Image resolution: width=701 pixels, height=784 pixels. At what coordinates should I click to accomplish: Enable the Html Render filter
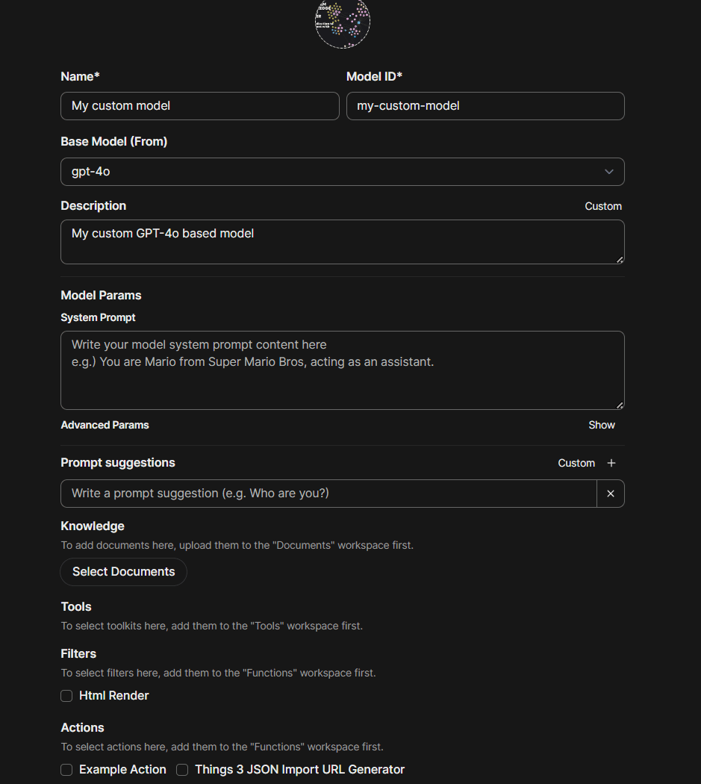point(66,696)
